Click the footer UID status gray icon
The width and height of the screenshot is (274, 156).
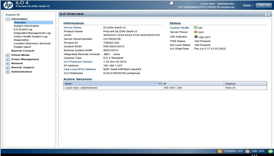click(x=248, y=151)
